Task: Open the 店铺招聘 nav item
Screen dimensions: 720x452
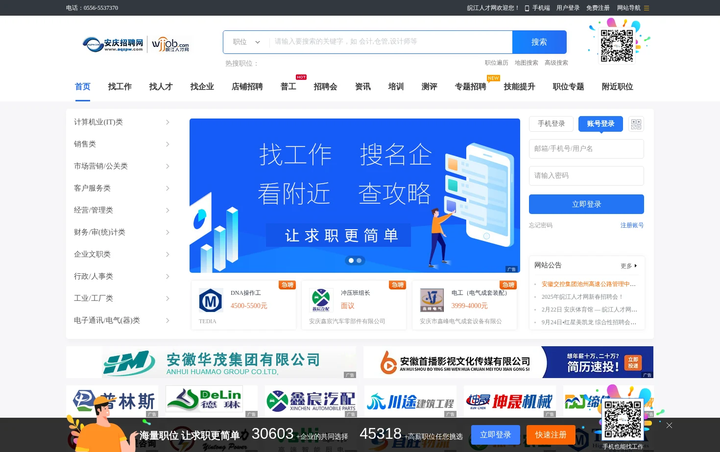Action: coord(247,87)
